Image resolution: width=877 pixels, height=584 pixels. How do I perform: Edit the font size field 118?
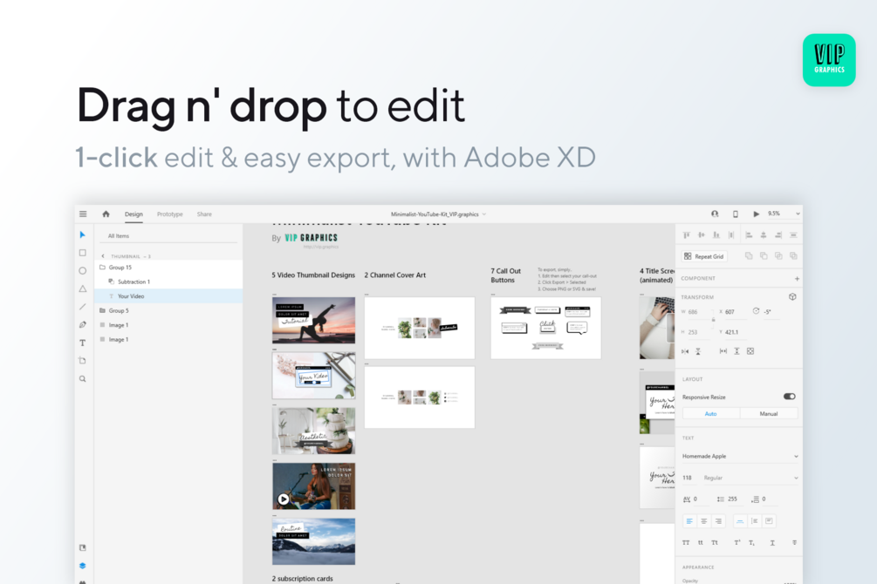689,478
